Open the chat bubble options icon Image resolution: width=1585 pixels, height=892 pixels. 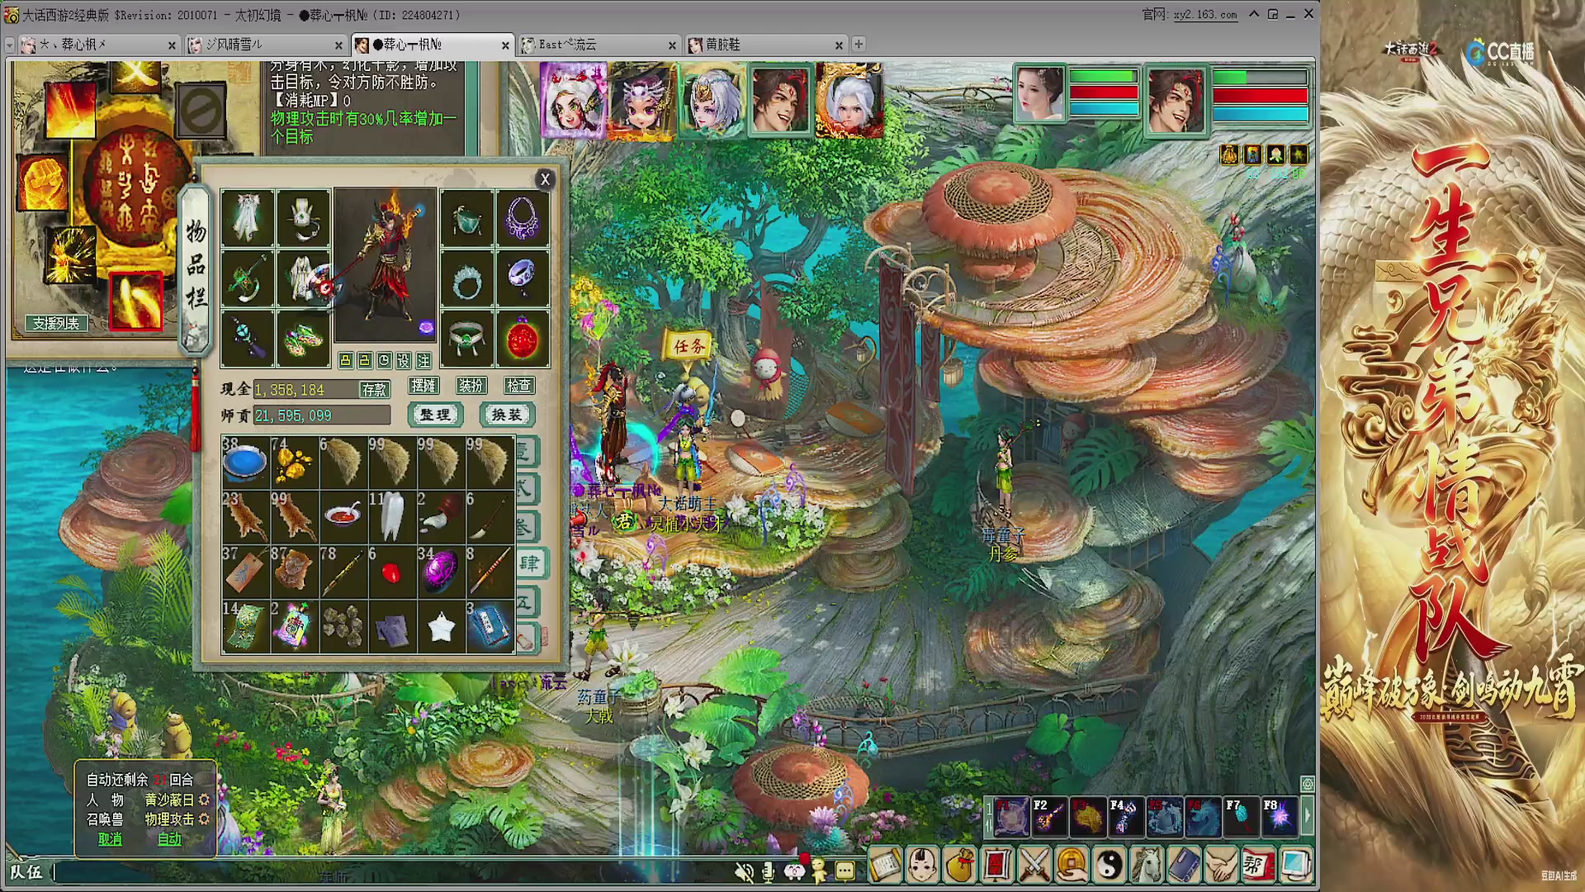(x=845, y=871)
